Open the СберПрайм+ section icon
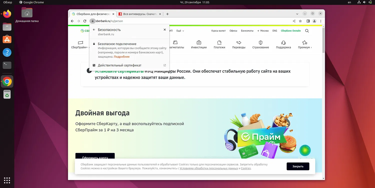The image size is (375, 188). [x=80, y=43]
